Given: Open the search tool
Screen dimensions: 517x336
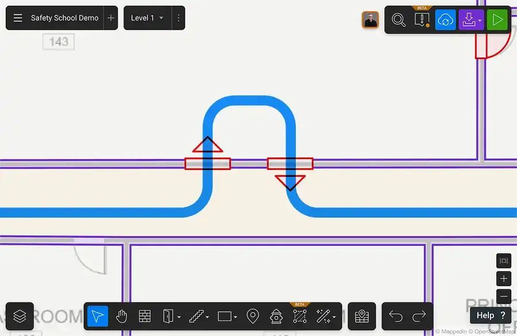Looking at the screenshot, I should (x=399, y=20).
